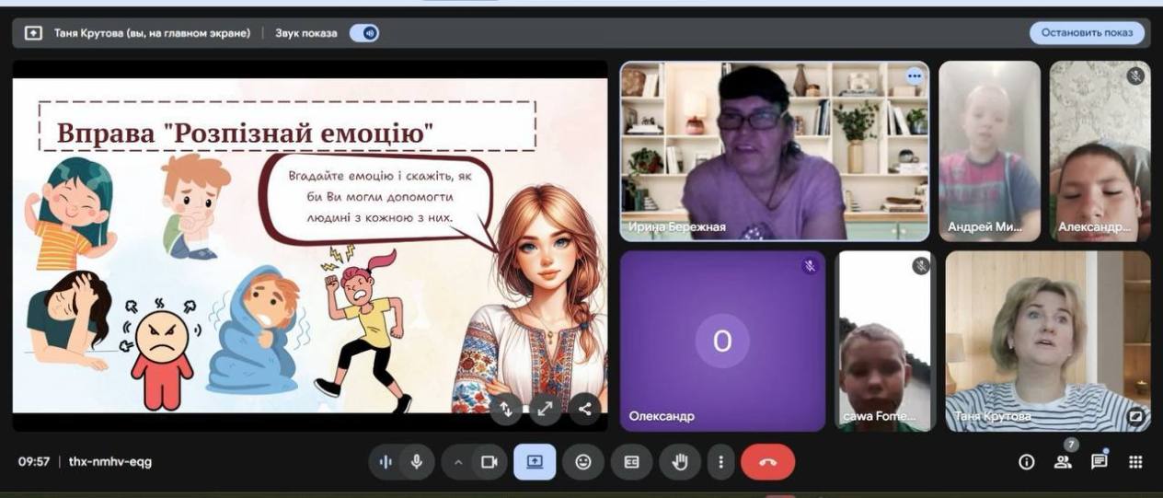1163x498 pixels.
Task: Open options on Ирина Бережная's tile
Action: 914,76
